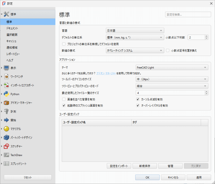Uncheck カーソル点滅を有効 checkbox

pos(138,99)
